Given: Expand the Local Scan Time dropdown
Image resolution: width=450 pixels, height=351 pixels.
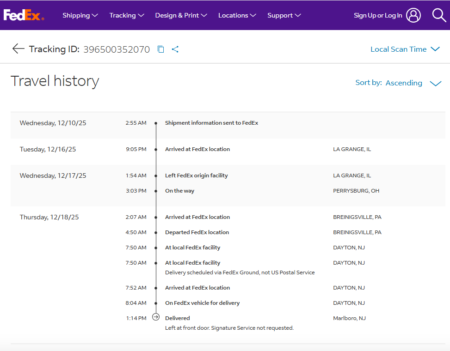Looking at the screenshot, I should [405, 49].
